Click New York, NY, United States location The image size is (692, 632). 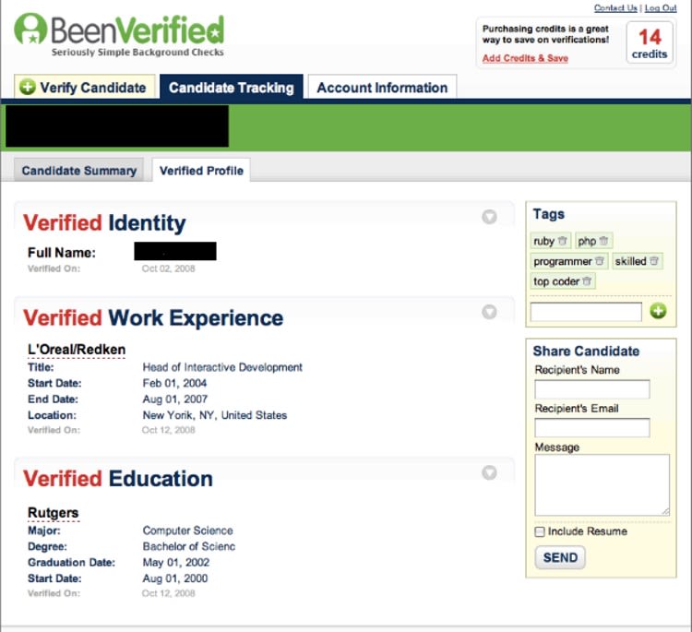pos(214,415)
